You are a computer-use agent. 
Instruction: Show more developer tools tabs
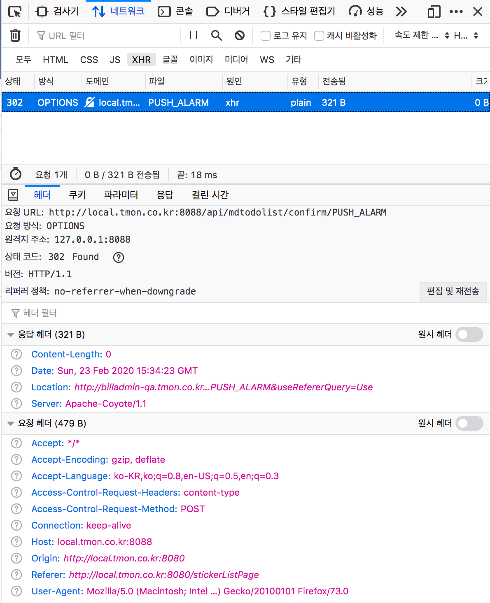tap(401, 12)
